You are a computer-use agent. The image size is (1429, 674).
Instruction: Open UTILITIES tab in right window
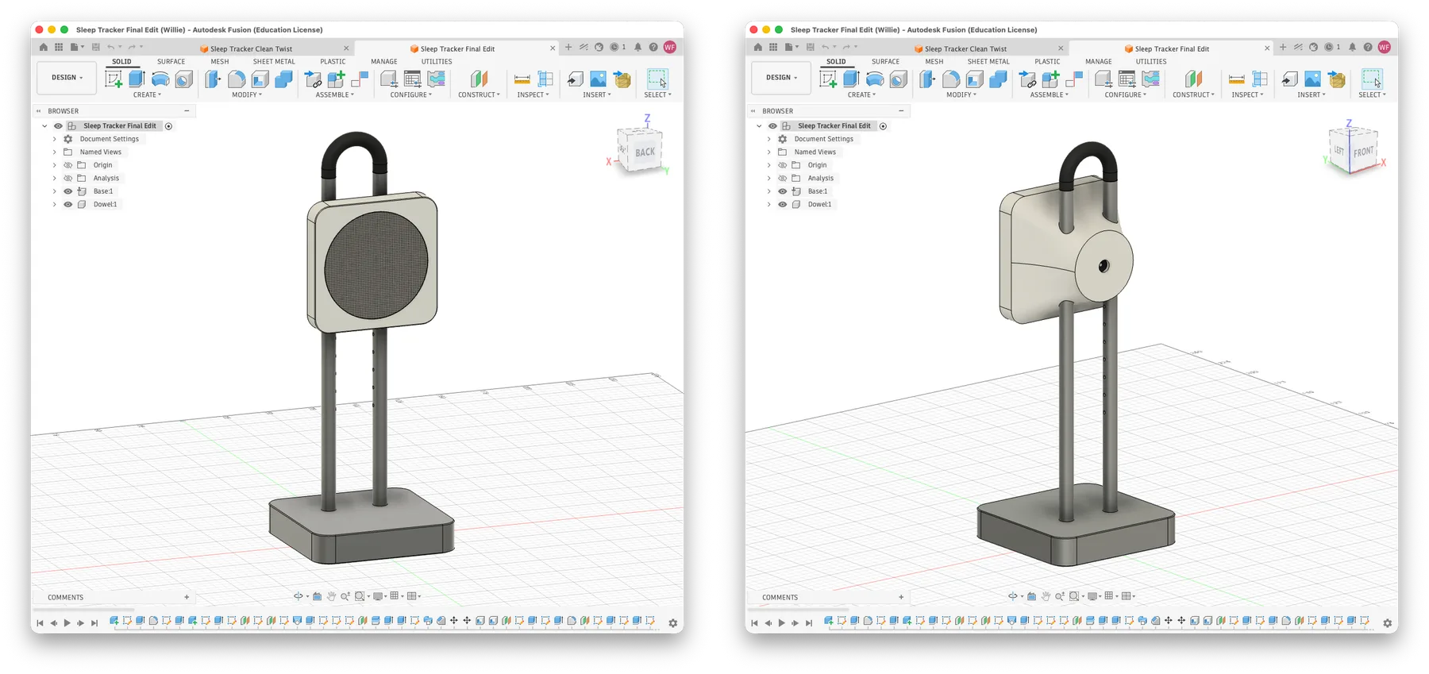pyautogui.click(x=1151, y=62)
